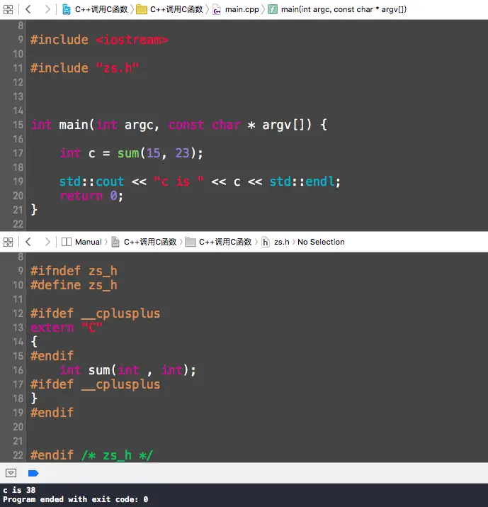Click line number 17 gutter in main.cpp
Image resolution: width=488 pixels, height=507 pixels.
coord(18,153)
